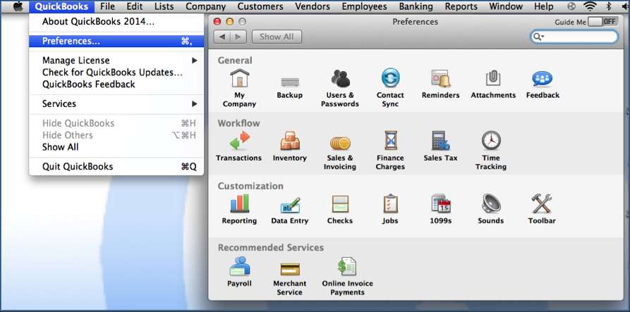Close the Preferences window
Image resolution: width=630 pixels, height=312 pixels.
(x=217, y=22)
